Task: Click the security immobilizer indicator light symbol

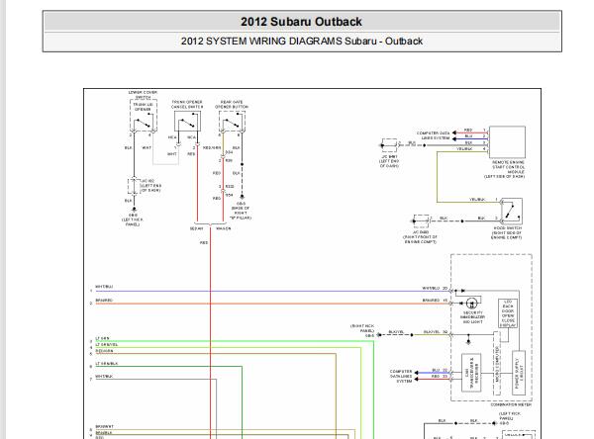Action: point(471,304)
